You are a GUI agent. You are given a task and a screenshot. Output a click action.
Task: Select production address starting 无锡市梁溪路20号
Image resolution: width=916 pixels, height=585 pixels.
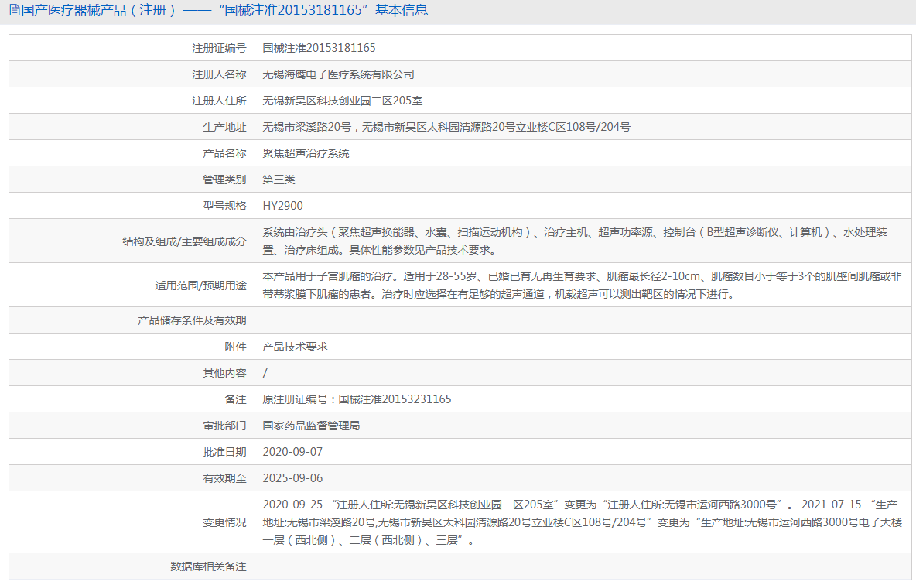coord(446,127)
